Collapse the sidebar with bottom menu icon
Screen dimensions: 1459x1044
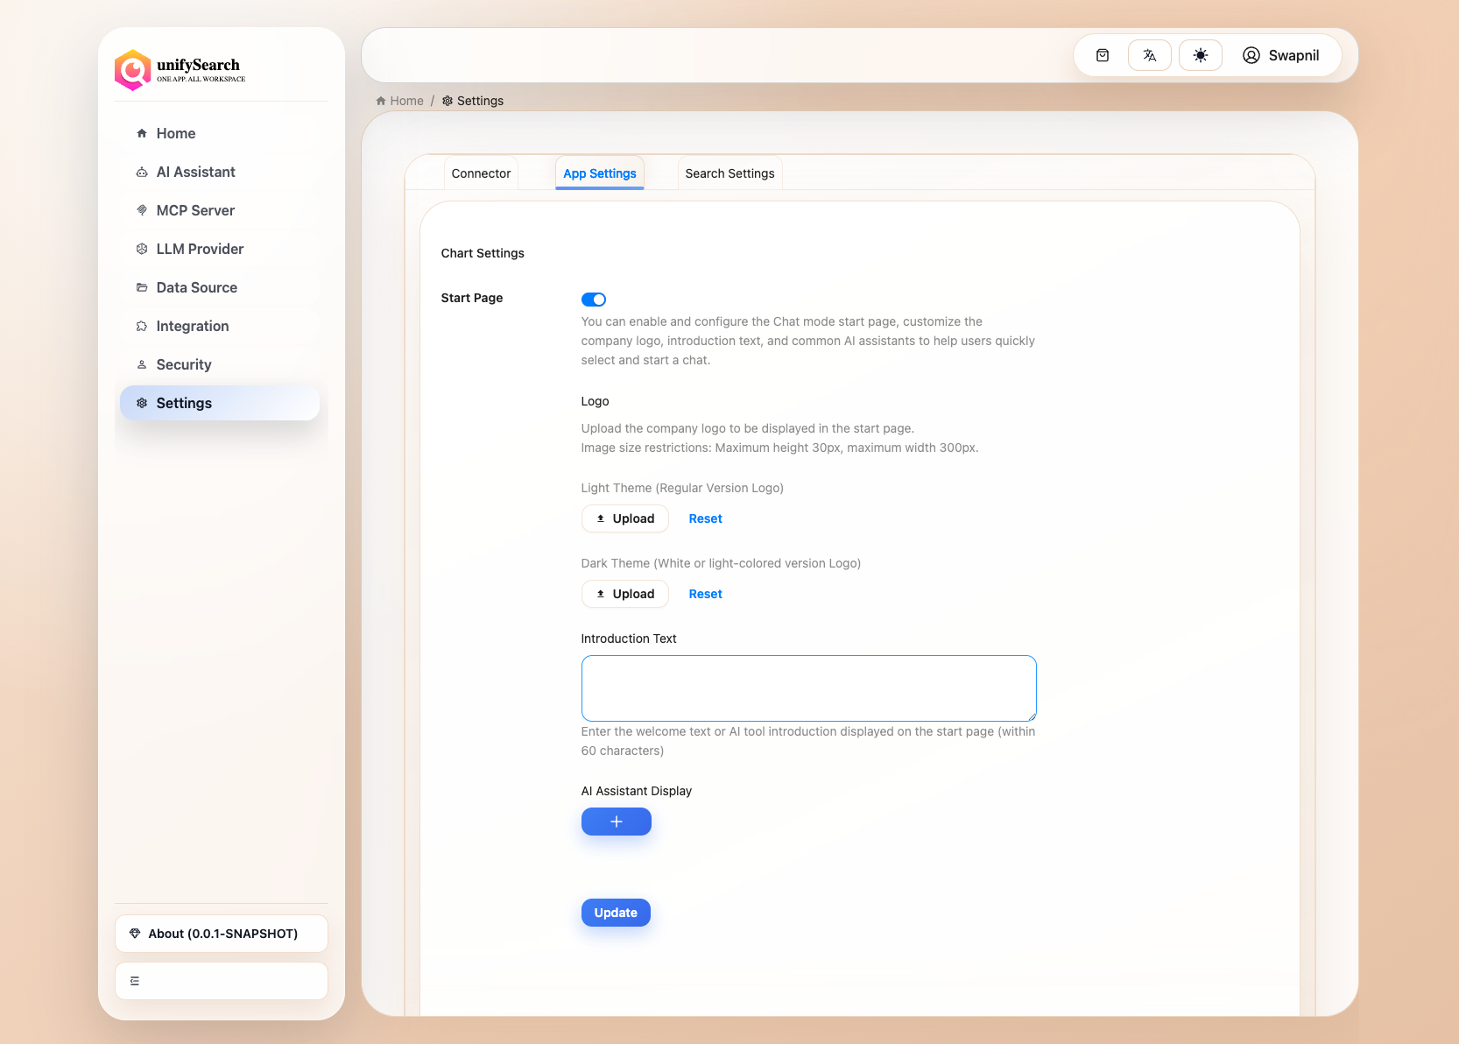(x=134, y=980)
